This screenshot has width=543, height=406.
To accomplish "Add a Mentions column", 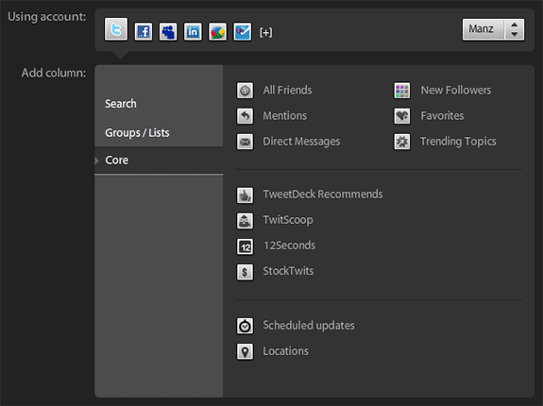I will (284, 116).
